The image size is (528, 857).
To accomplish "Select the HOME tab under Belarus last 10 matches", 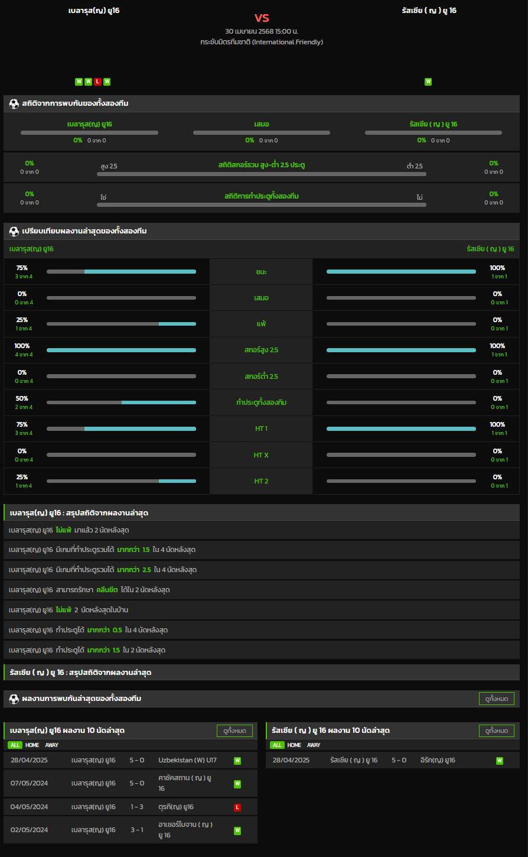I will [x=32, y=745].
